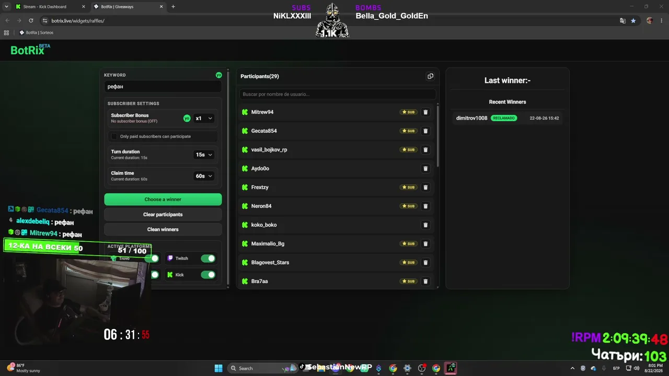Viewport: 669px width, 376px height.
Task: Click the browser address bar URL
Action: click(78, 21)
